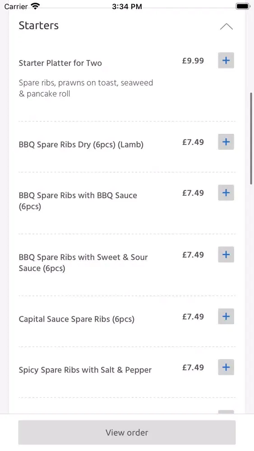Click the vertical scrollbar indicator
Screen dimensions: 254x451
(251, 138)
